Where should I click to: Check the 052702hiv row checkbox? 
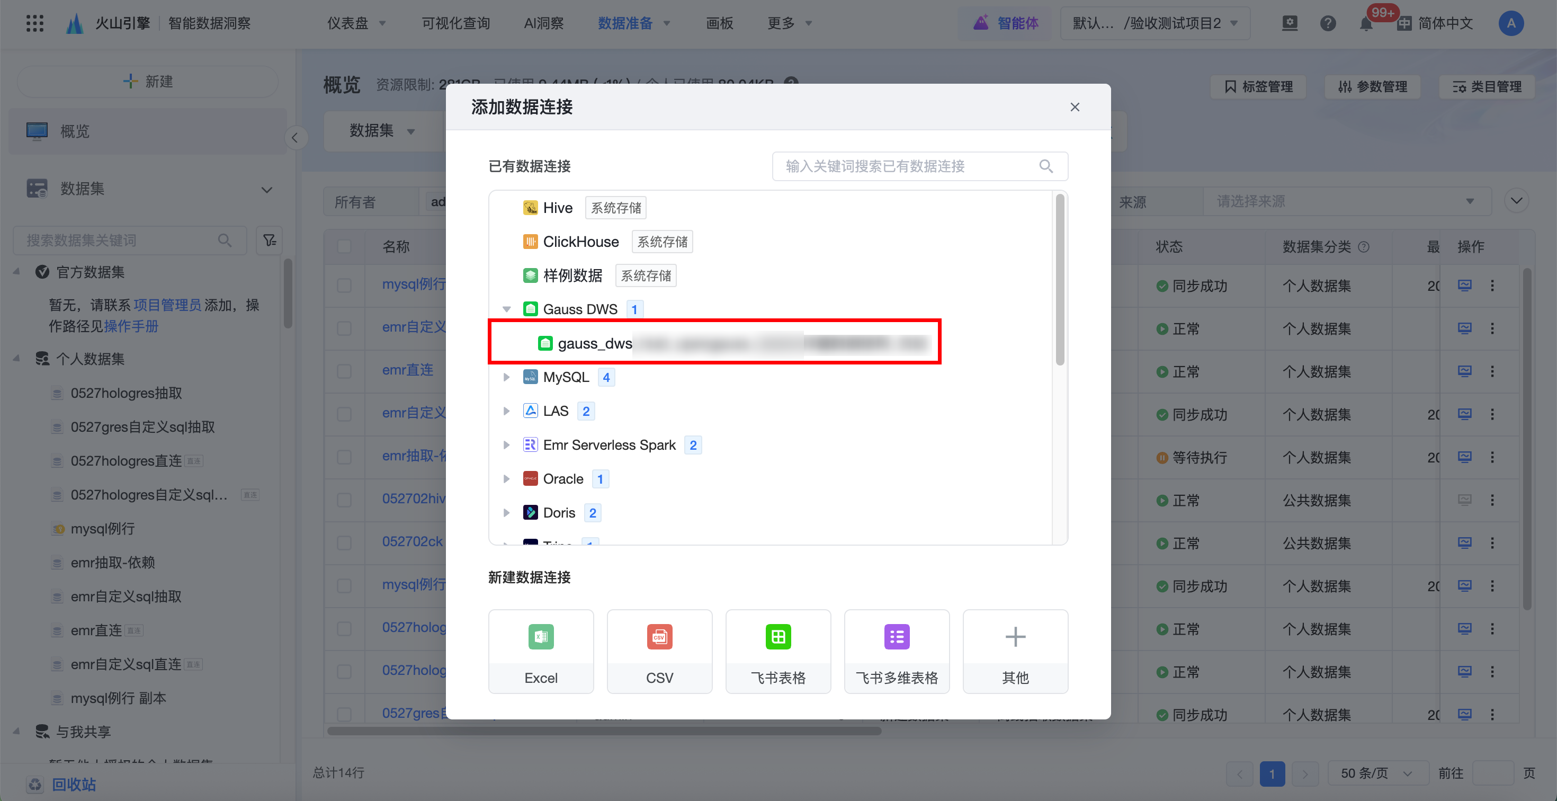344,500
